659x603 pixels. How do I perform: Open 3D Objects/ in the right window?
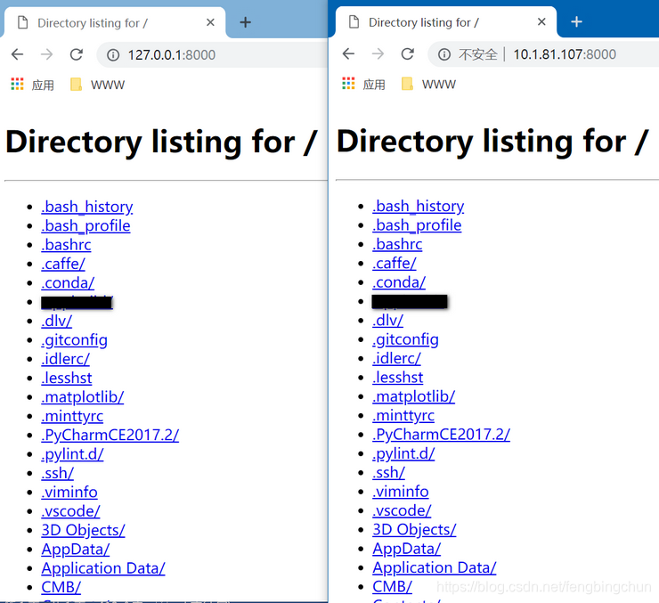(x=414, y=529)
